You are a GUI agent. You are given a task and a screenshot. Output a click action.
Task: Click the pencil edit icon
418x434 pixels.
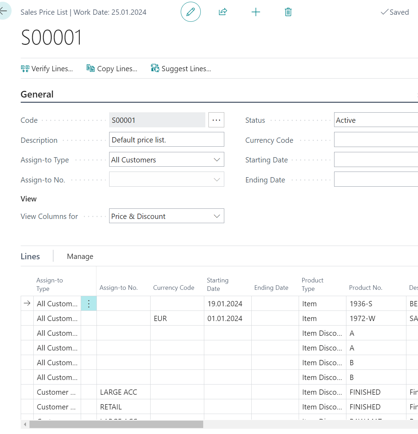[x=191, y=12]
